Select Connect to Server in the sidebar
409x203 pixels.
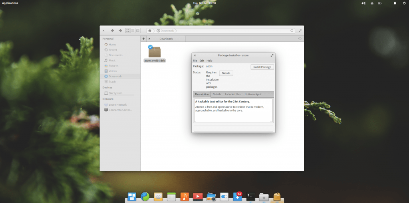pos(121,110)
